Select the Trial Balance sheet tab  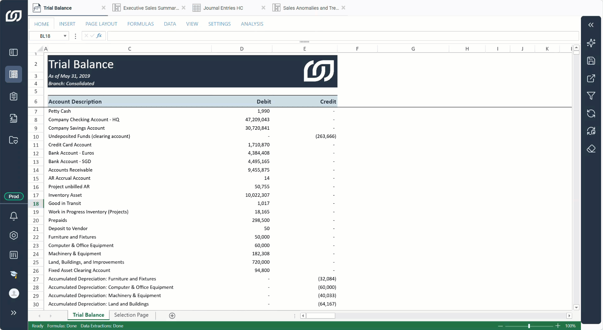pyautogui.click(x=88, y=315)
